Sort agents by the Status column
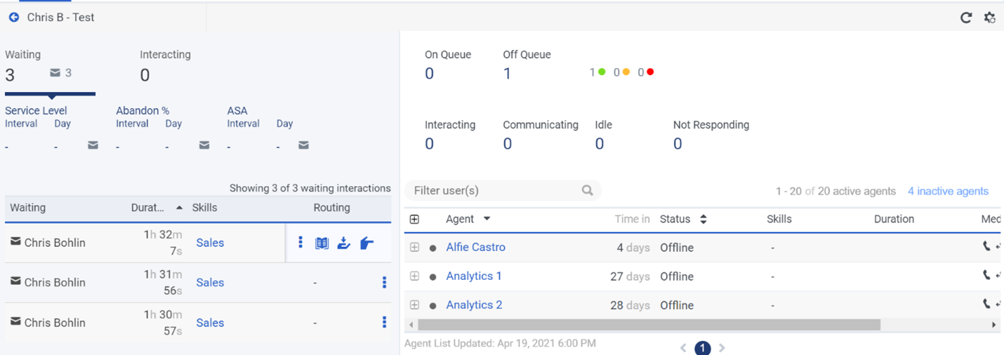The image size is (1004, 355). (703, 219)
